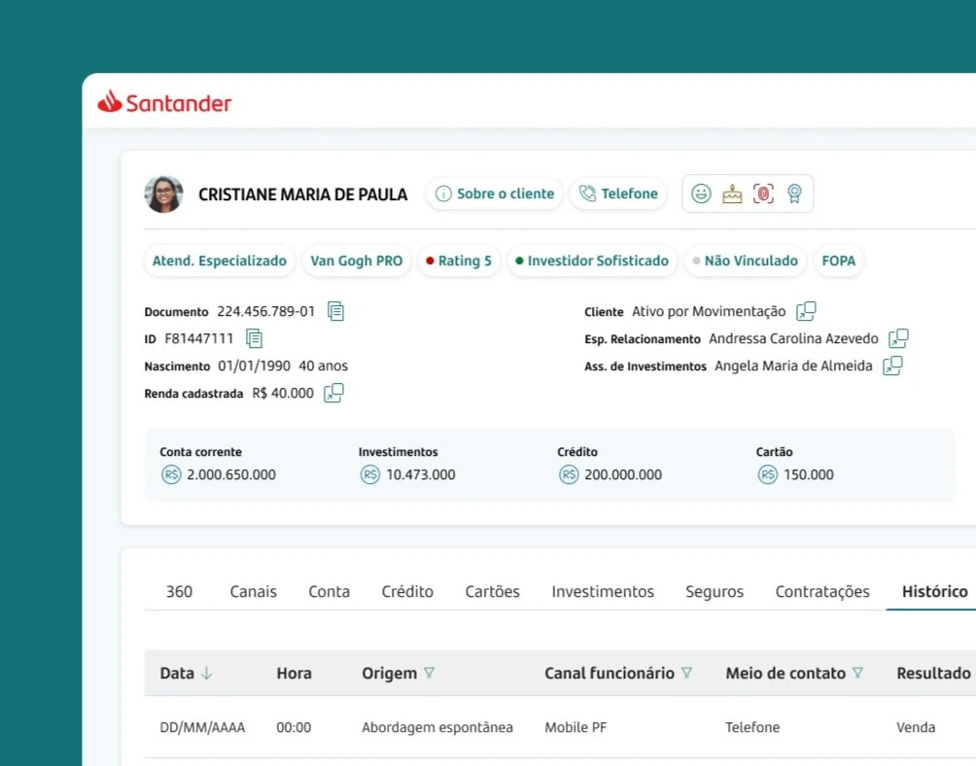Click the 150.000 Cartão value
976x766 pixels.
(x=808, y=474)
